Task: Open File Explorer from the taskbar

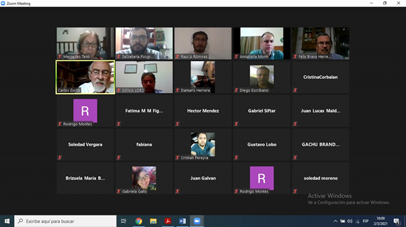Action: tap(153, 221)
